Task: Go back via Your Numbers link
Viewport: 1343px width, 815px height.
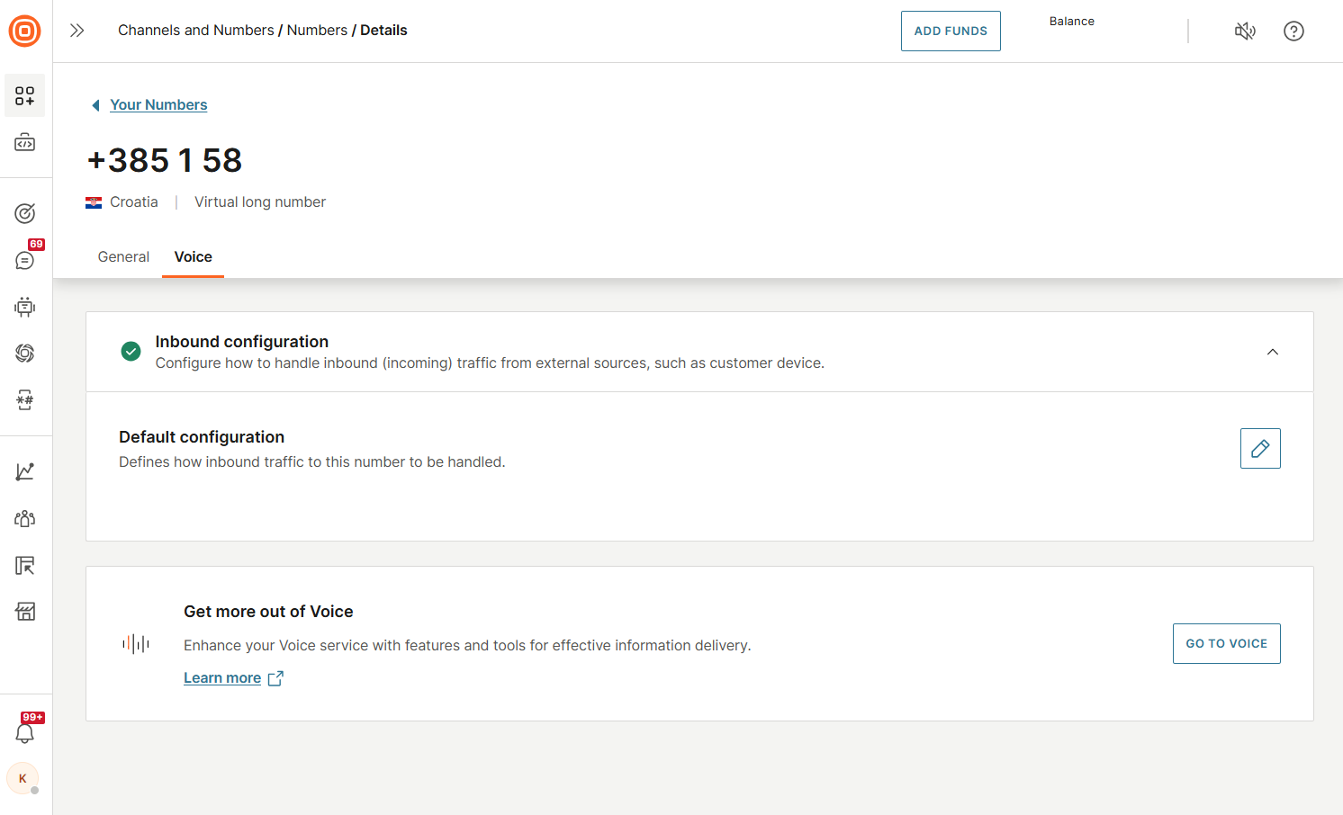Action: pyautogui.click(x=158, y=105)
